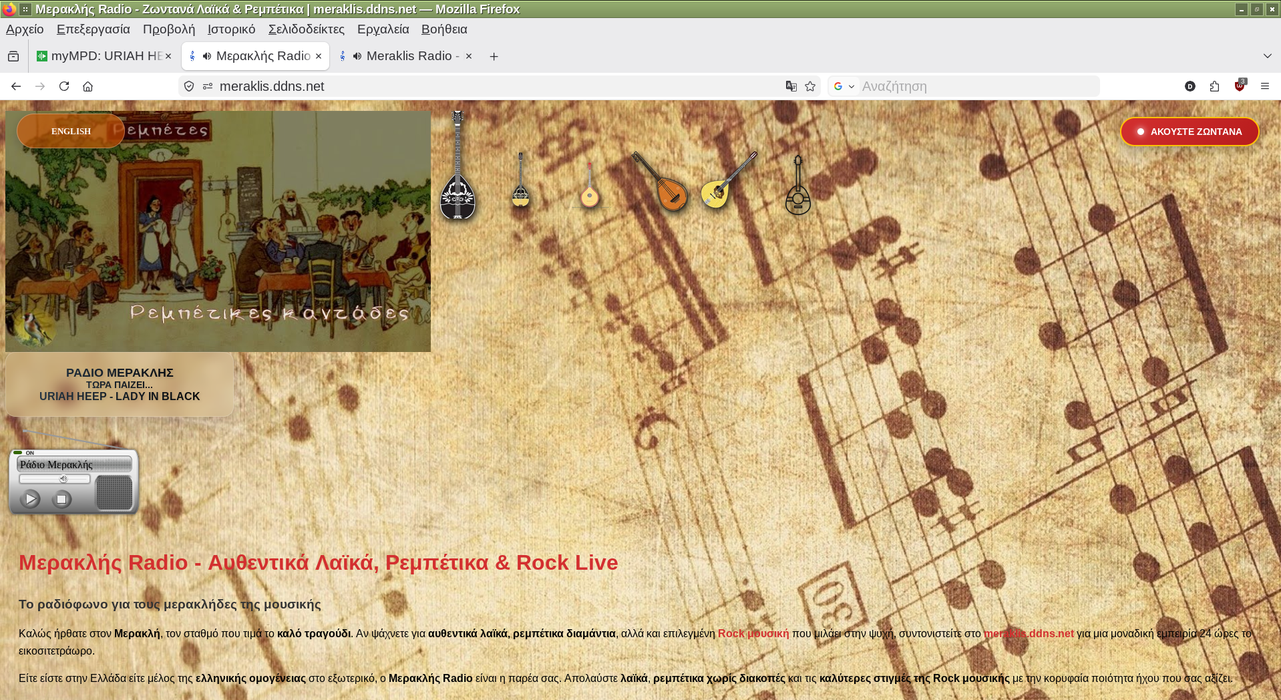Stop playback on the radio player widget
This screenshot has width=1281, height=700.
(x=61, y=499)
